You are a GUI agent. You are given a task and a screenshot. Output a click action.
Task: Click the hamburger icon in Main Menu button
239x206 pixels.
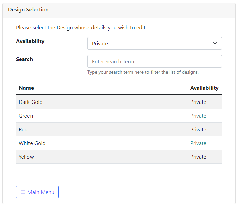23,192
